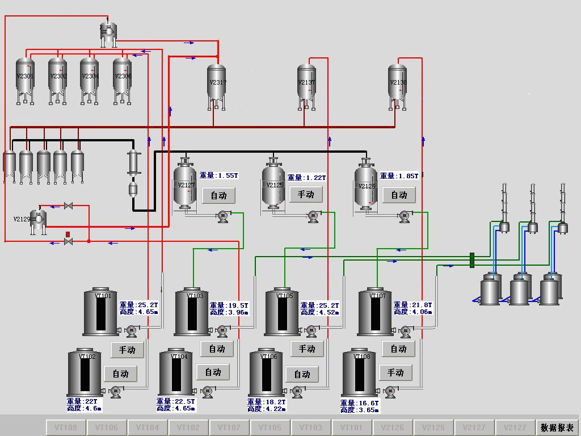Click the V2317 fermenter tank

[216, 84]
